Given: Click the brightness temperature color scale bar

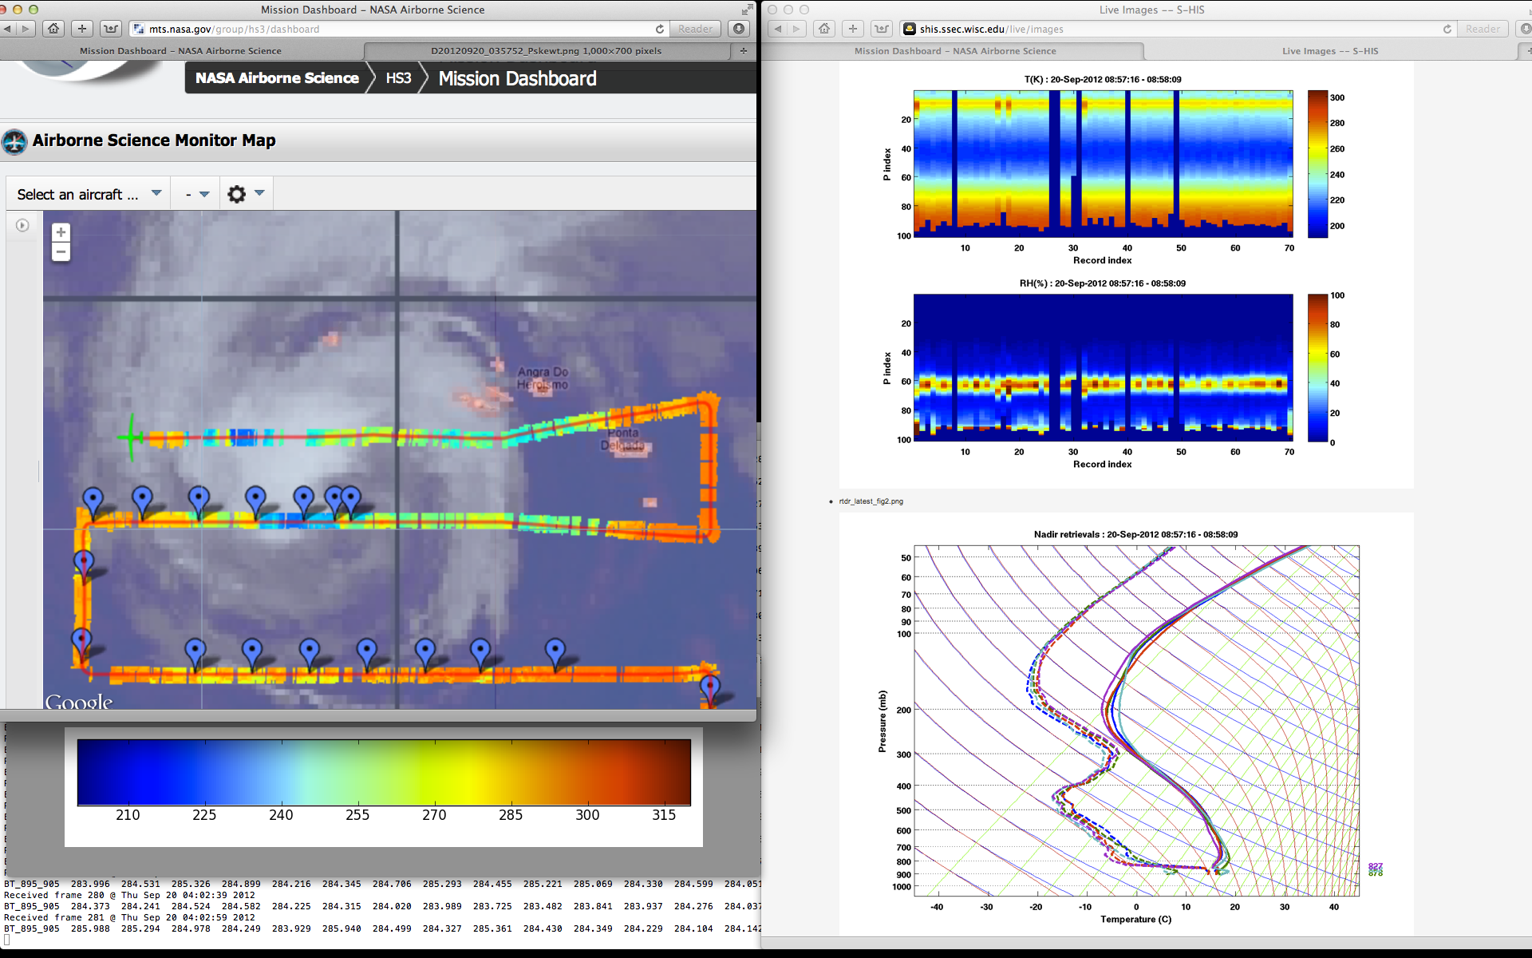Looking at the screenshot, I should (x=384, y=772).
